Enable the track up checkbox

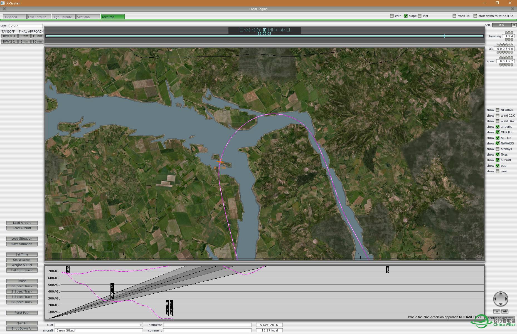click(454, 16)
